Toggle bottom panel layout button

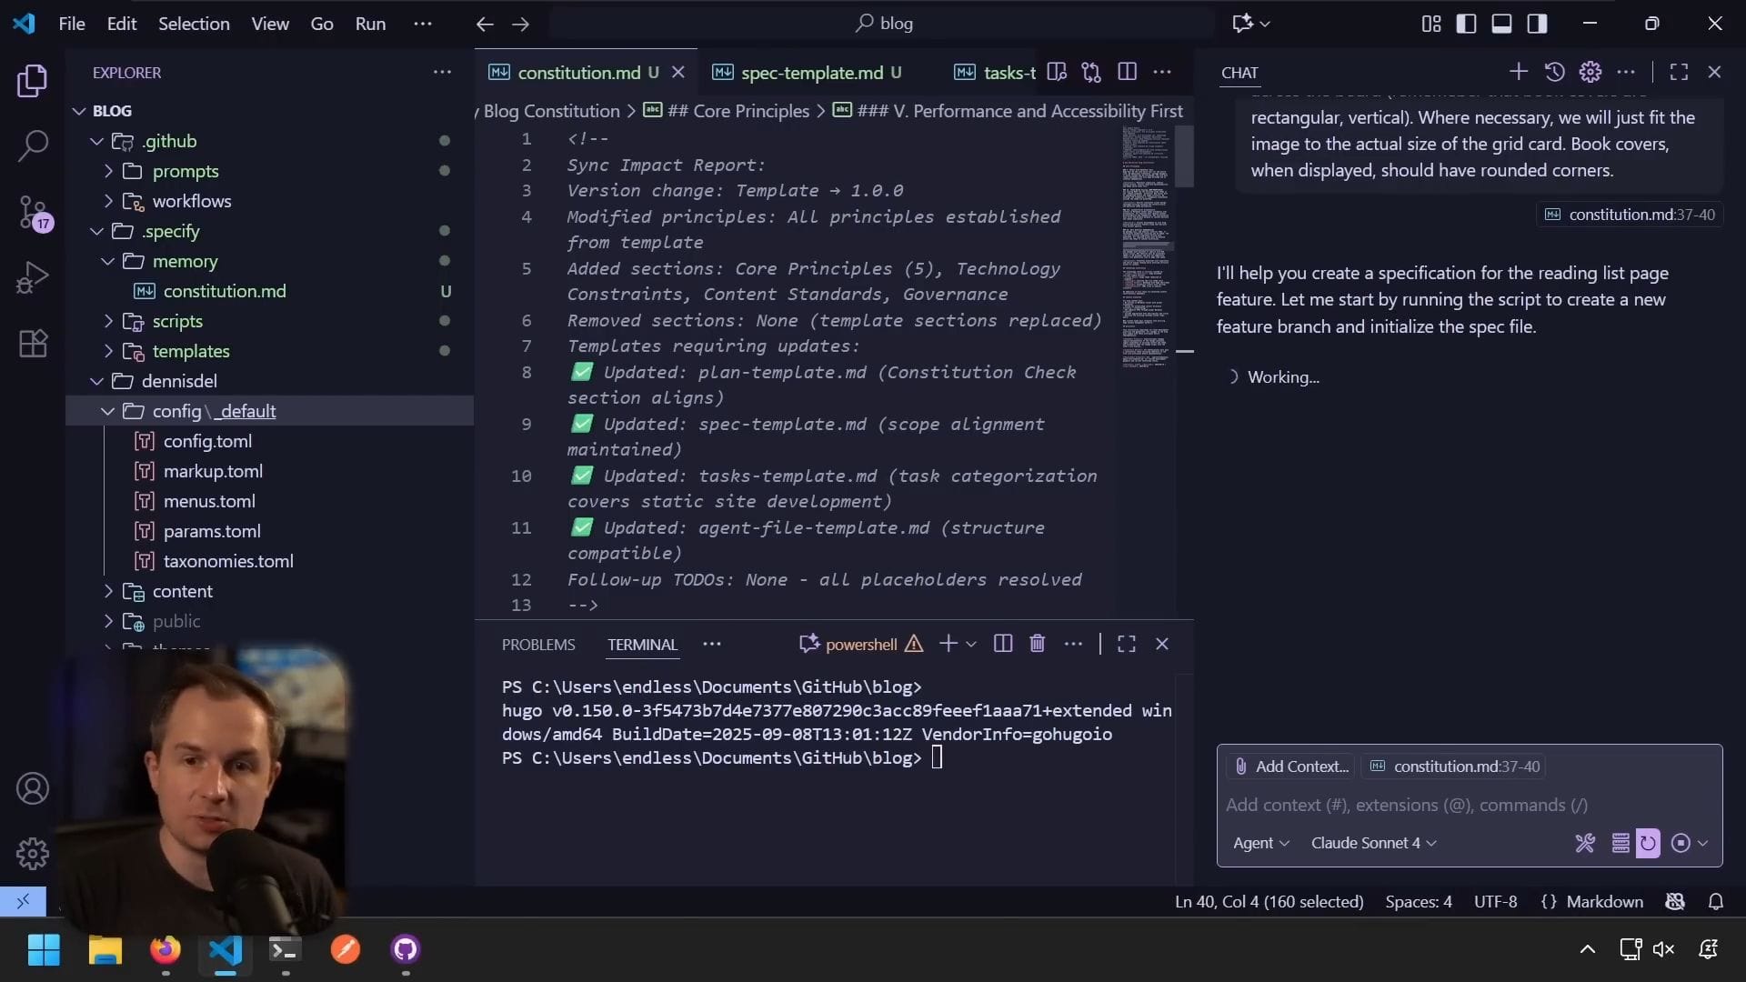tap(1501, 24)
